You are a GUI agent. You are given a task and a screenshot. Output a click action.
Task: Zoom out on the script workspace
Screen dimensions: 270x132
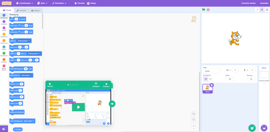pos(194,119)
